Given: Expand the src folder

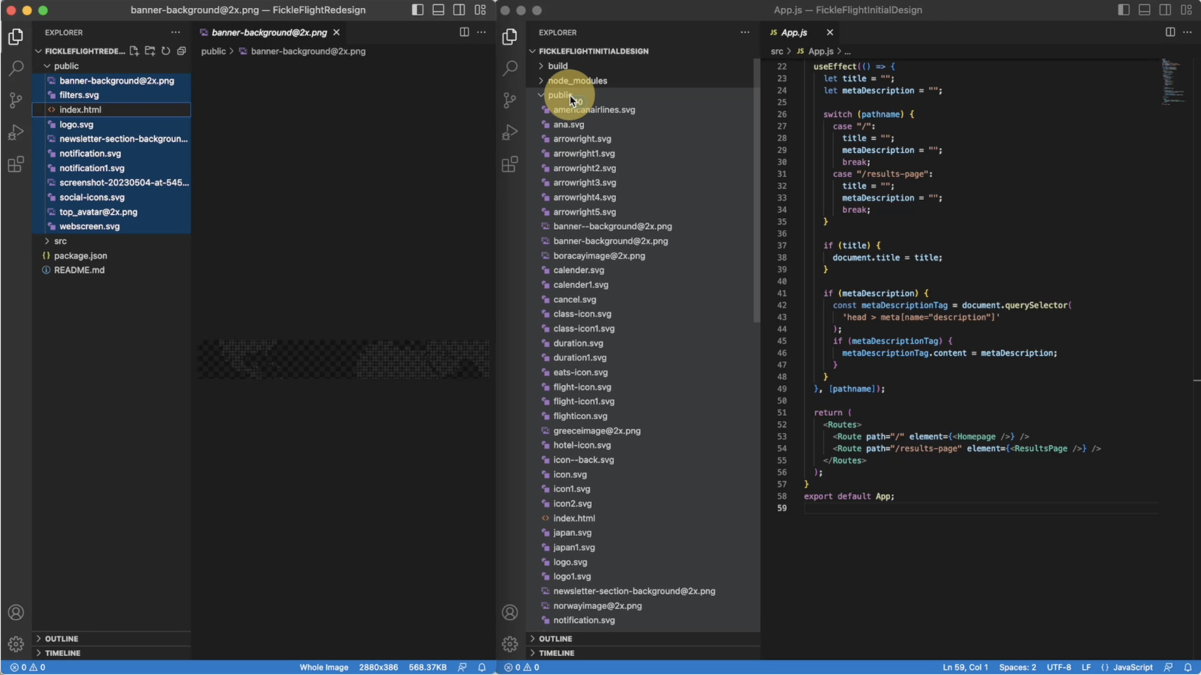Looking at the screenshot, I should [60, 241].
